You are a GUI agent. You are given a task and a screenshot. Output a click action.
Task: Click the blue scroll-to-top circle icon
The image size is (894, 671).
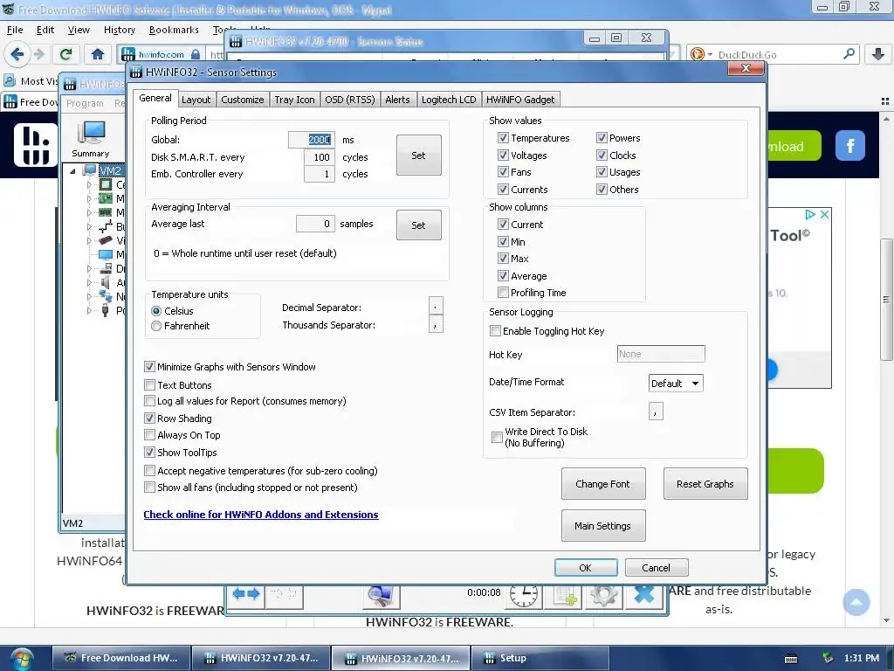856,602
